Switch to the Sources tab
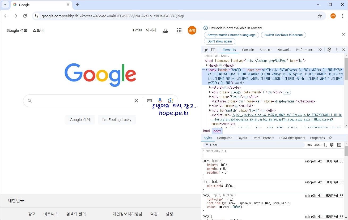Screen dimensions: 348x220 pyautogui.click(x=265, y=50)
